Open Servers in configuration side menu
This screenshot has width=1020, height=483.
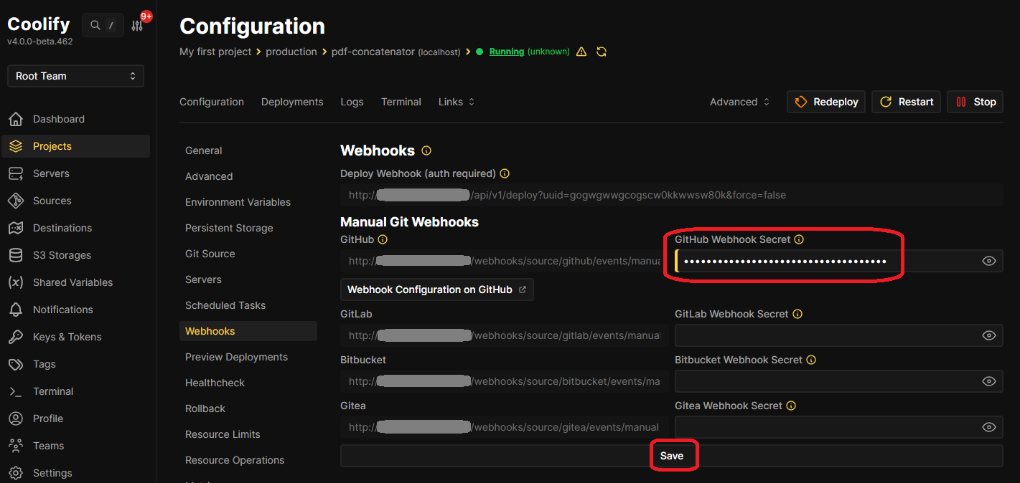point(248,279)
